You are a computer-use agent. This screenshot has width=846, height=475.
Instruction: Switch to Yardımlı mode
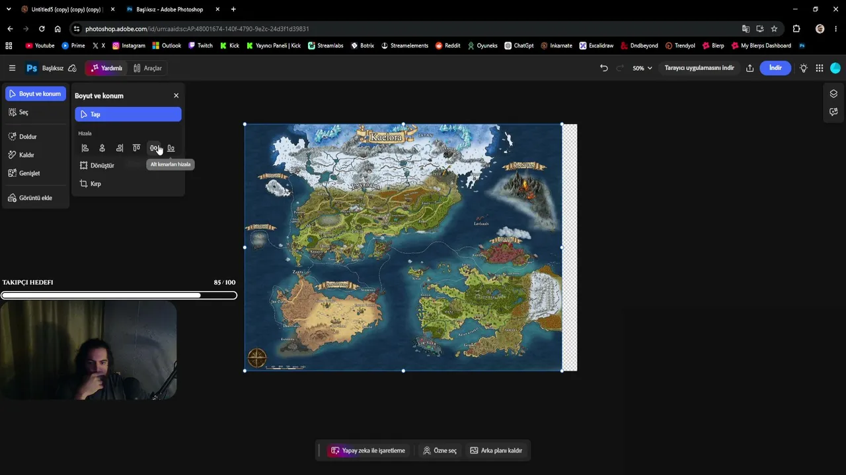coord(106,68)
